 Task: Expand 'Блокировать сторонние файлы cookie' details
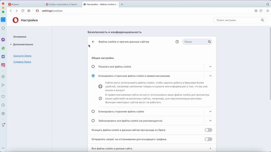coord(210,111)
